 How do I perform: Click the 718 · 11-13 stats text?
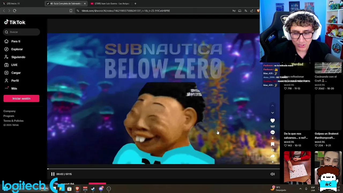[x=292, y=88]
